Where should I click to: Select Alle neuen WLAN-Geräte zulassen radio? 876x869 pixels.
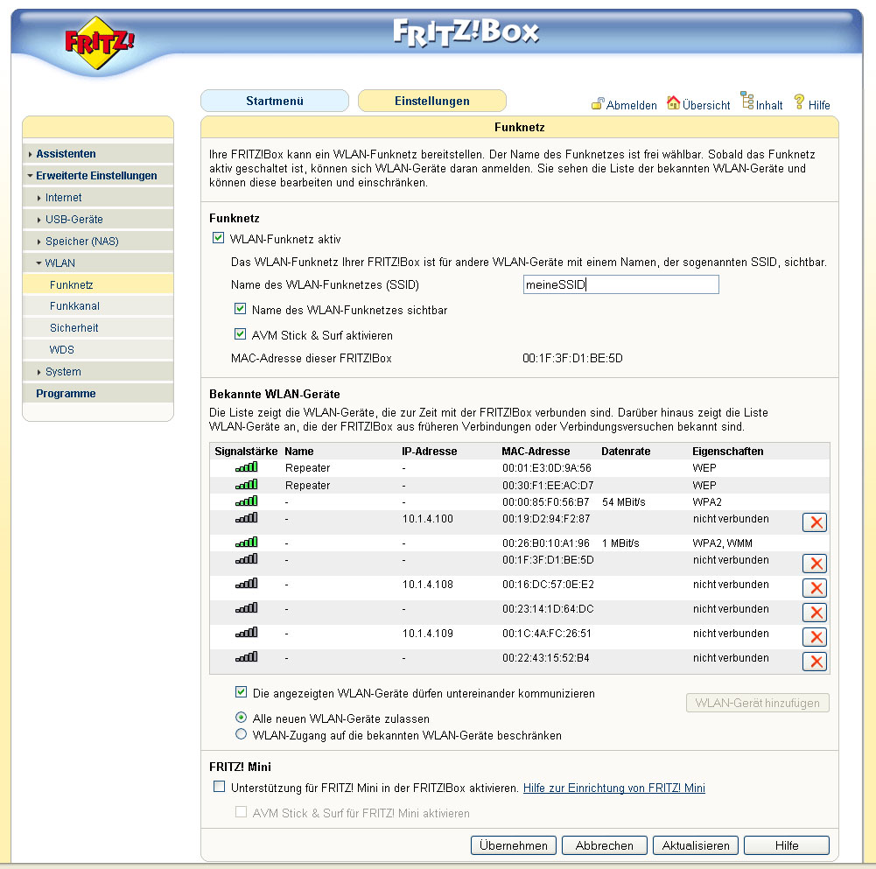pyautogui.click(x=241, y=717)
